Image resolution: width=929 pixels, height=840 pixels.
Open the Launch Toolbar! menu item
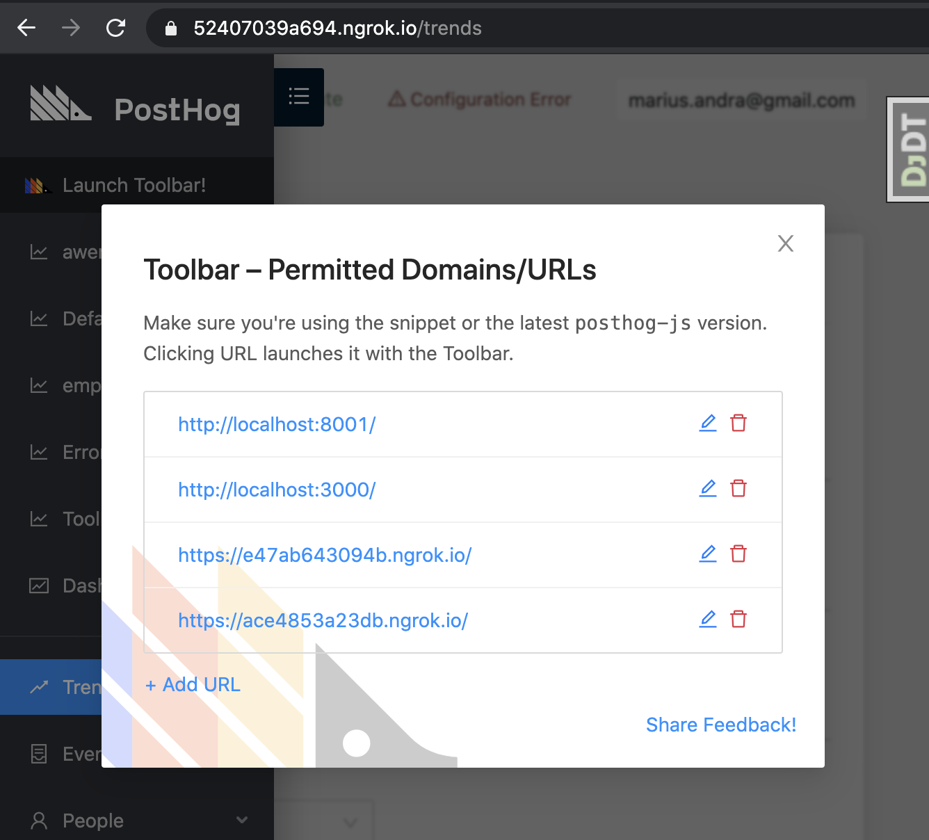(134, 185)
